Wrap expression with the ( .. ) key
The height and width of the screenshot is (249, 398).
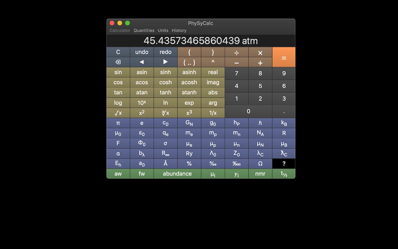189,62
